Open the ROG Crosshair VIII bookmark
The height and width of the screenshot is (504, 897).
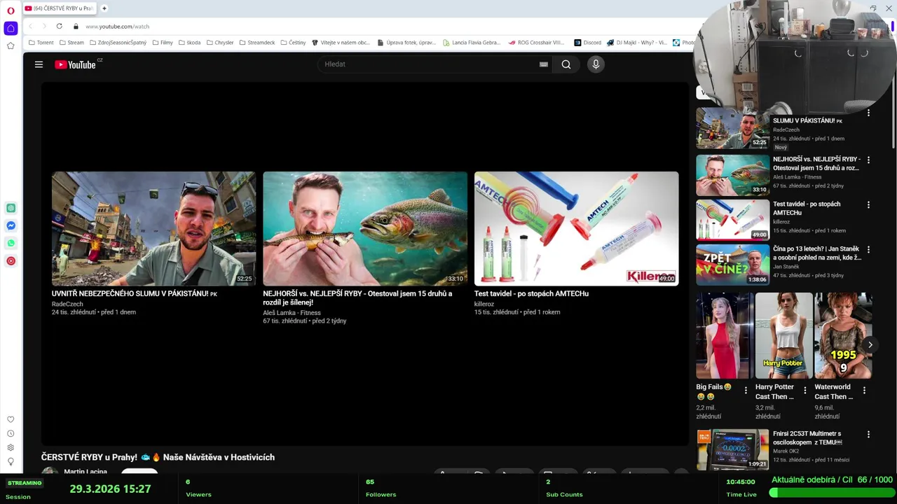(x=536, y=42)
